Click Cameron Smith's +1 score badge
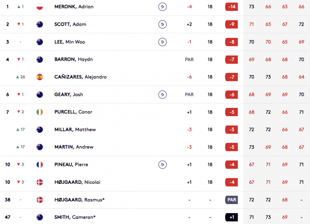Viewport: 310px width, 224px height. pyautogui.click(x=231, y=217)
